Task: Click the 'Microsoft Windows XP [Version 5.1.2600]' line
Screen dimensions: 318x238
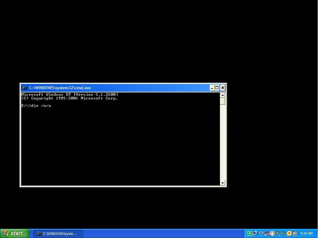Action: [x=69, y=95]
